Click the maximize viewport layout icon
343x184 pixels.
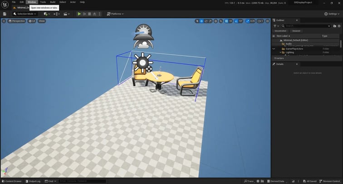268,21
